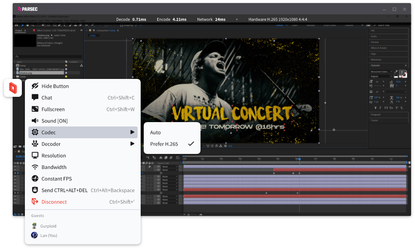Open the Effects & Presets panel
415x249 pixels.
pyautogui.click(x=388, y=48)
